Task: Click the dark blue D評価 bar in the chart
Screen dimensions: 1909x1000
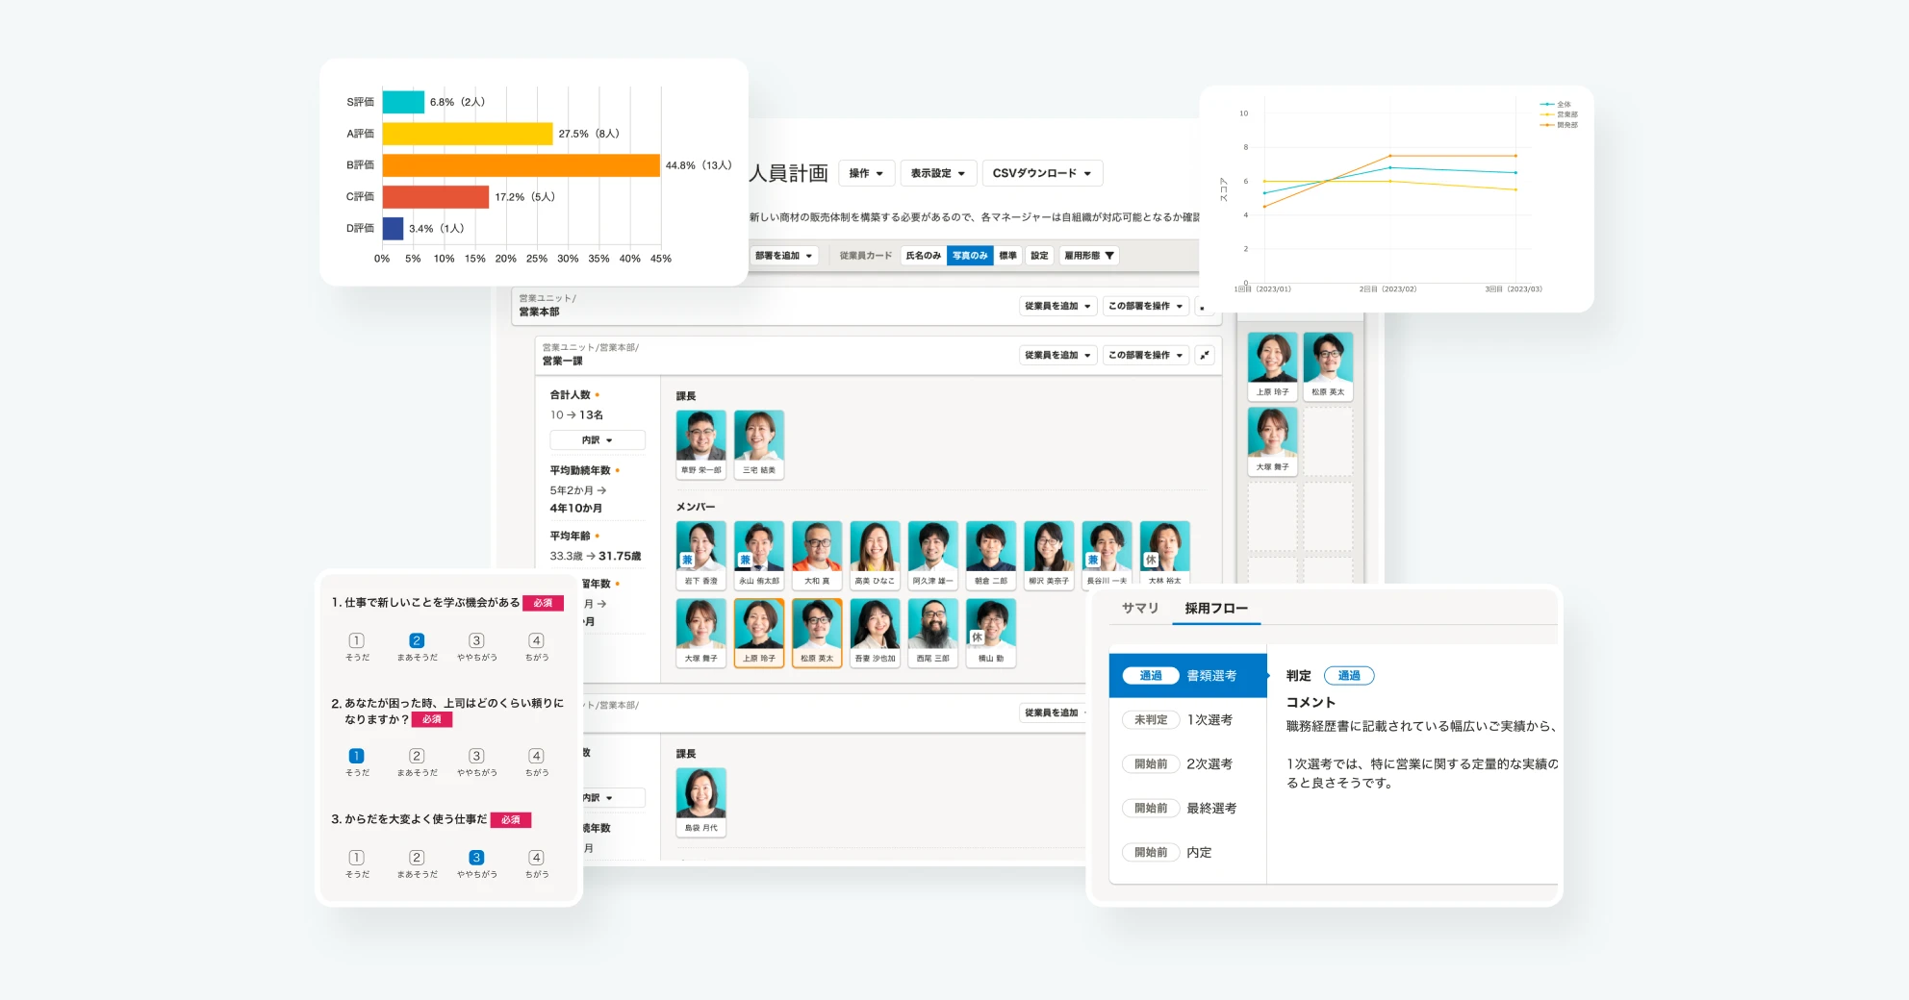Action: pos(393,229)
